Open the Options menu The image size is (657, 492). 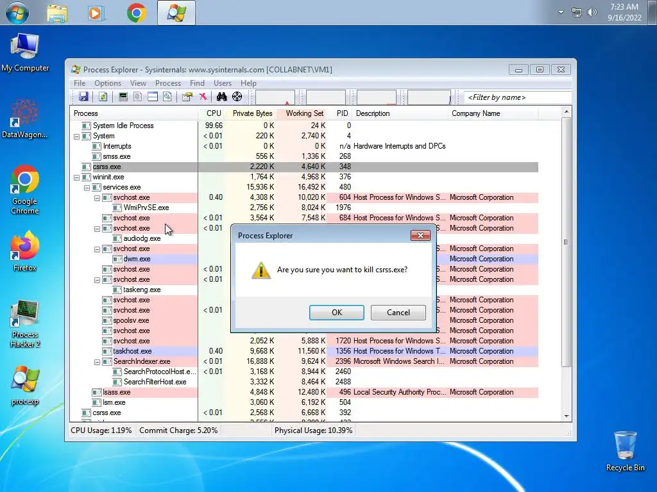pyautogui.click(x=108, y=83)
